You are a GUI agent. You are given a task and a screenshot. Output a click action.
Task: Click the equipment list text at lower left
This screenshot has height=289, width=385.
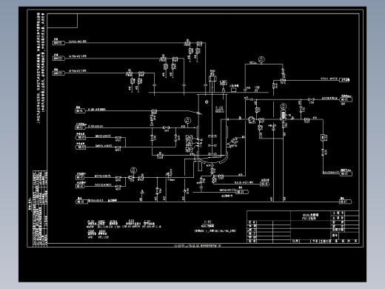tap(124, 229)
